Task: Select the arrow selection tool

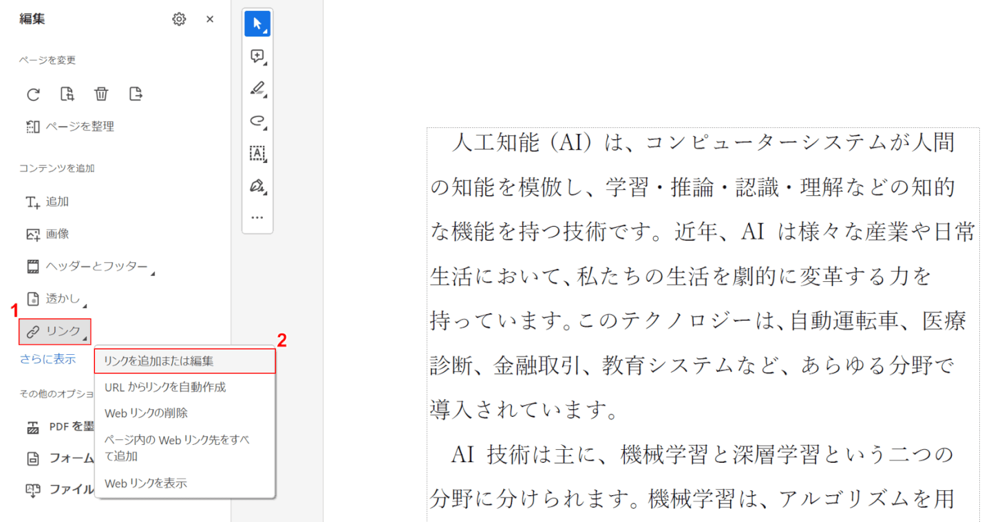Action: pyautogui.click(x=257, y=24)
